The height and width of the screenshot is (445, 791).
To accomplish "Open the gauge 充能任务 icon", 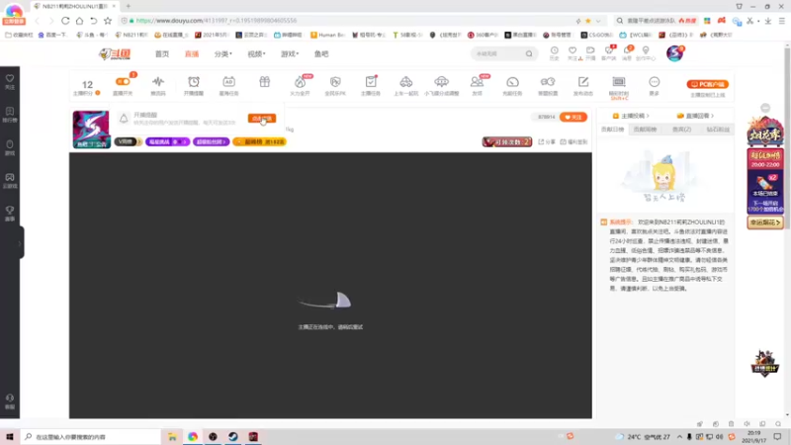I will coord(512,82).
